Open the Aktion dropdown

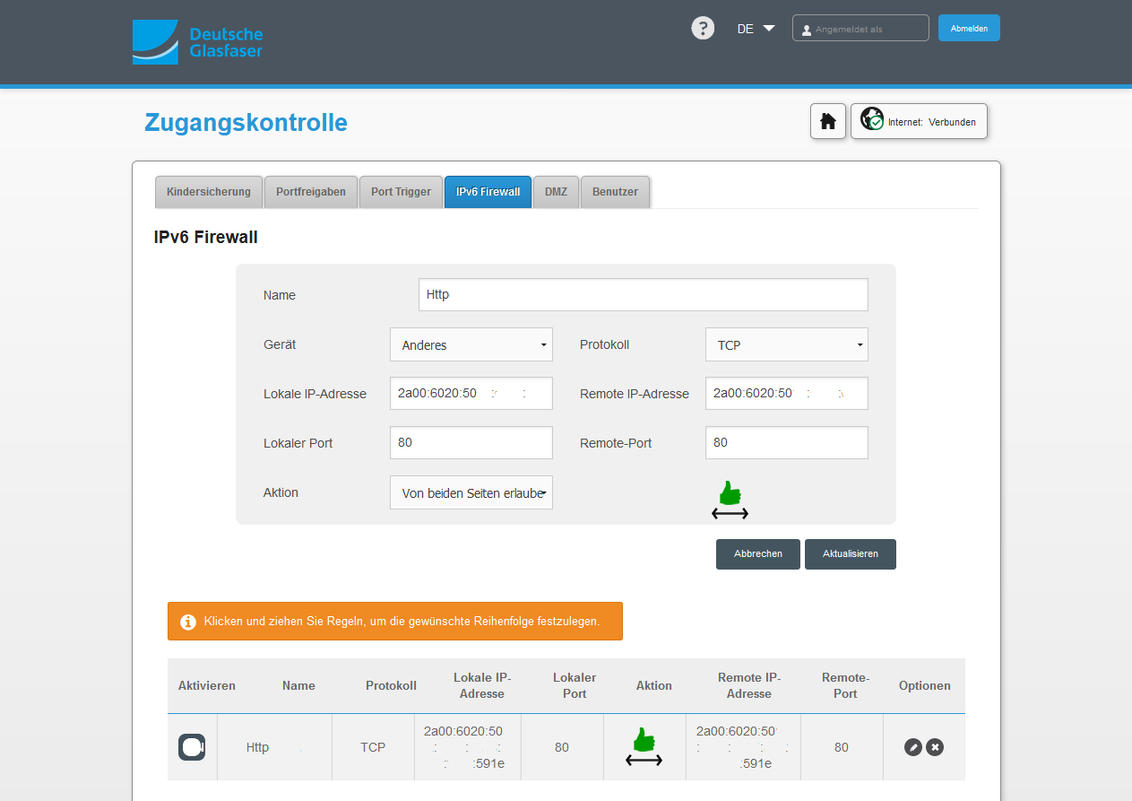coord(471,492)
